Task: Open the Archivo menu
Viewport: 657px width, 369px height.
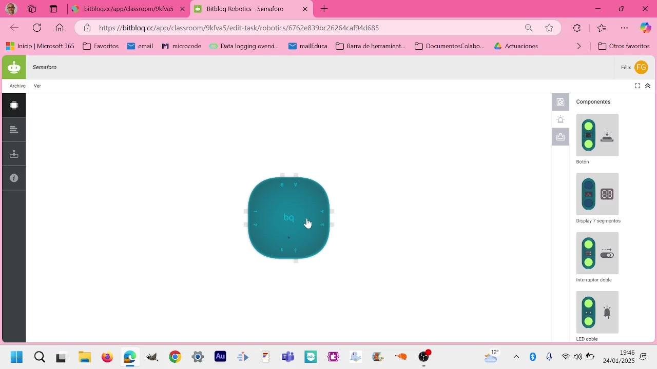Action: (x=17, y=86)
